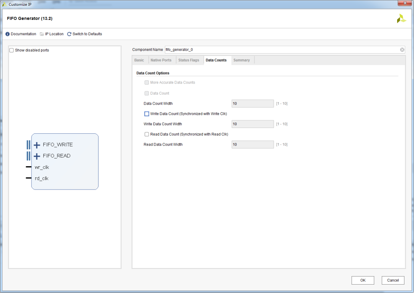Click the Write Data Count Width field

click(x=253, y=124)
